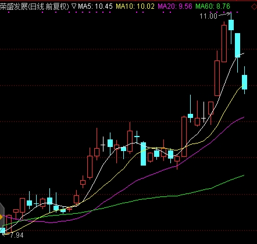Click the stock name 荣盛发展(日线.前复权)
The height and width of the screenshot is (244, 257).
[34, 6]
